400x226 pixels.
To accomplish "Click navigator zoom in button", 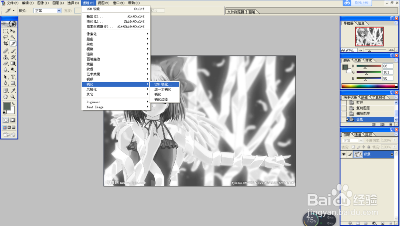I will 390,50.
